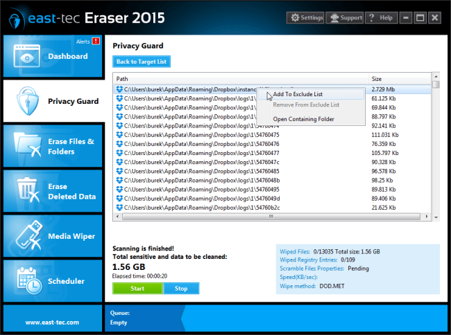The image size is (451, 335).
Task: Click the Dropbox icon beside 5476049d path
Action: click(119, 199)
